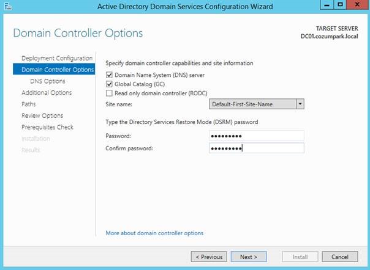Go to Deployment Configuration step

click(x=57, y=58)
